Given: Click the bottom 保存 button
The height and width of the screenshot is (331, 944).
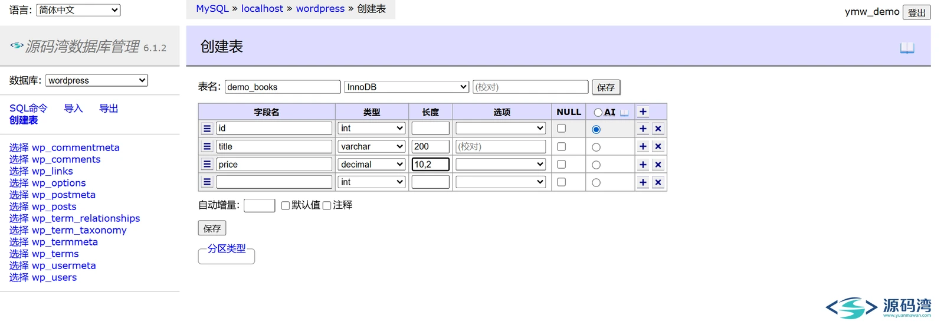Looking at the screenshot, I should coord(212,228).
